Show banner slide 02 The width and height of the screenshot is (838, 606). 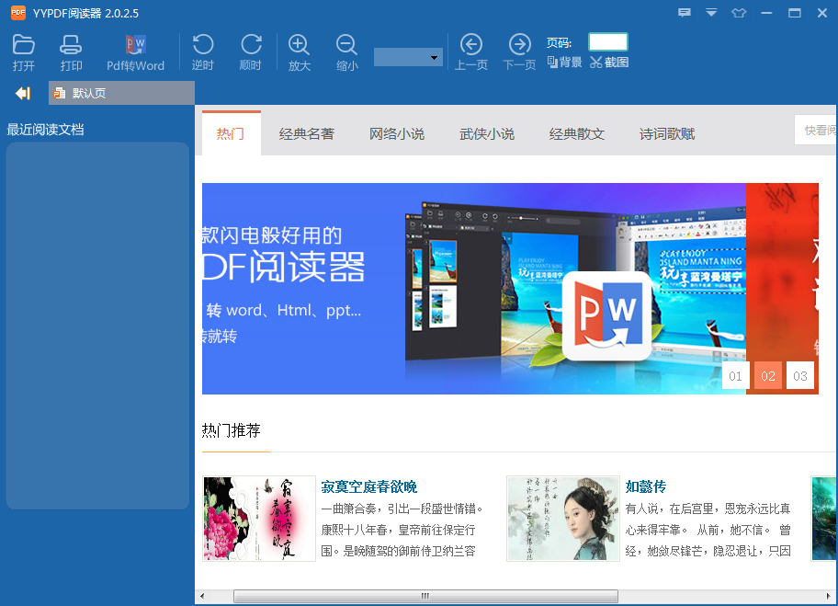[768, 376]
